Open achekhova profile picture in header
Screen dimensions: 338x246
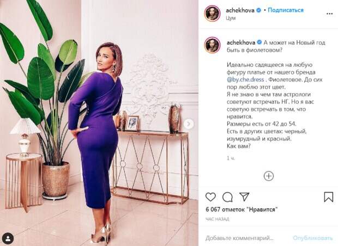click(212, 14)
